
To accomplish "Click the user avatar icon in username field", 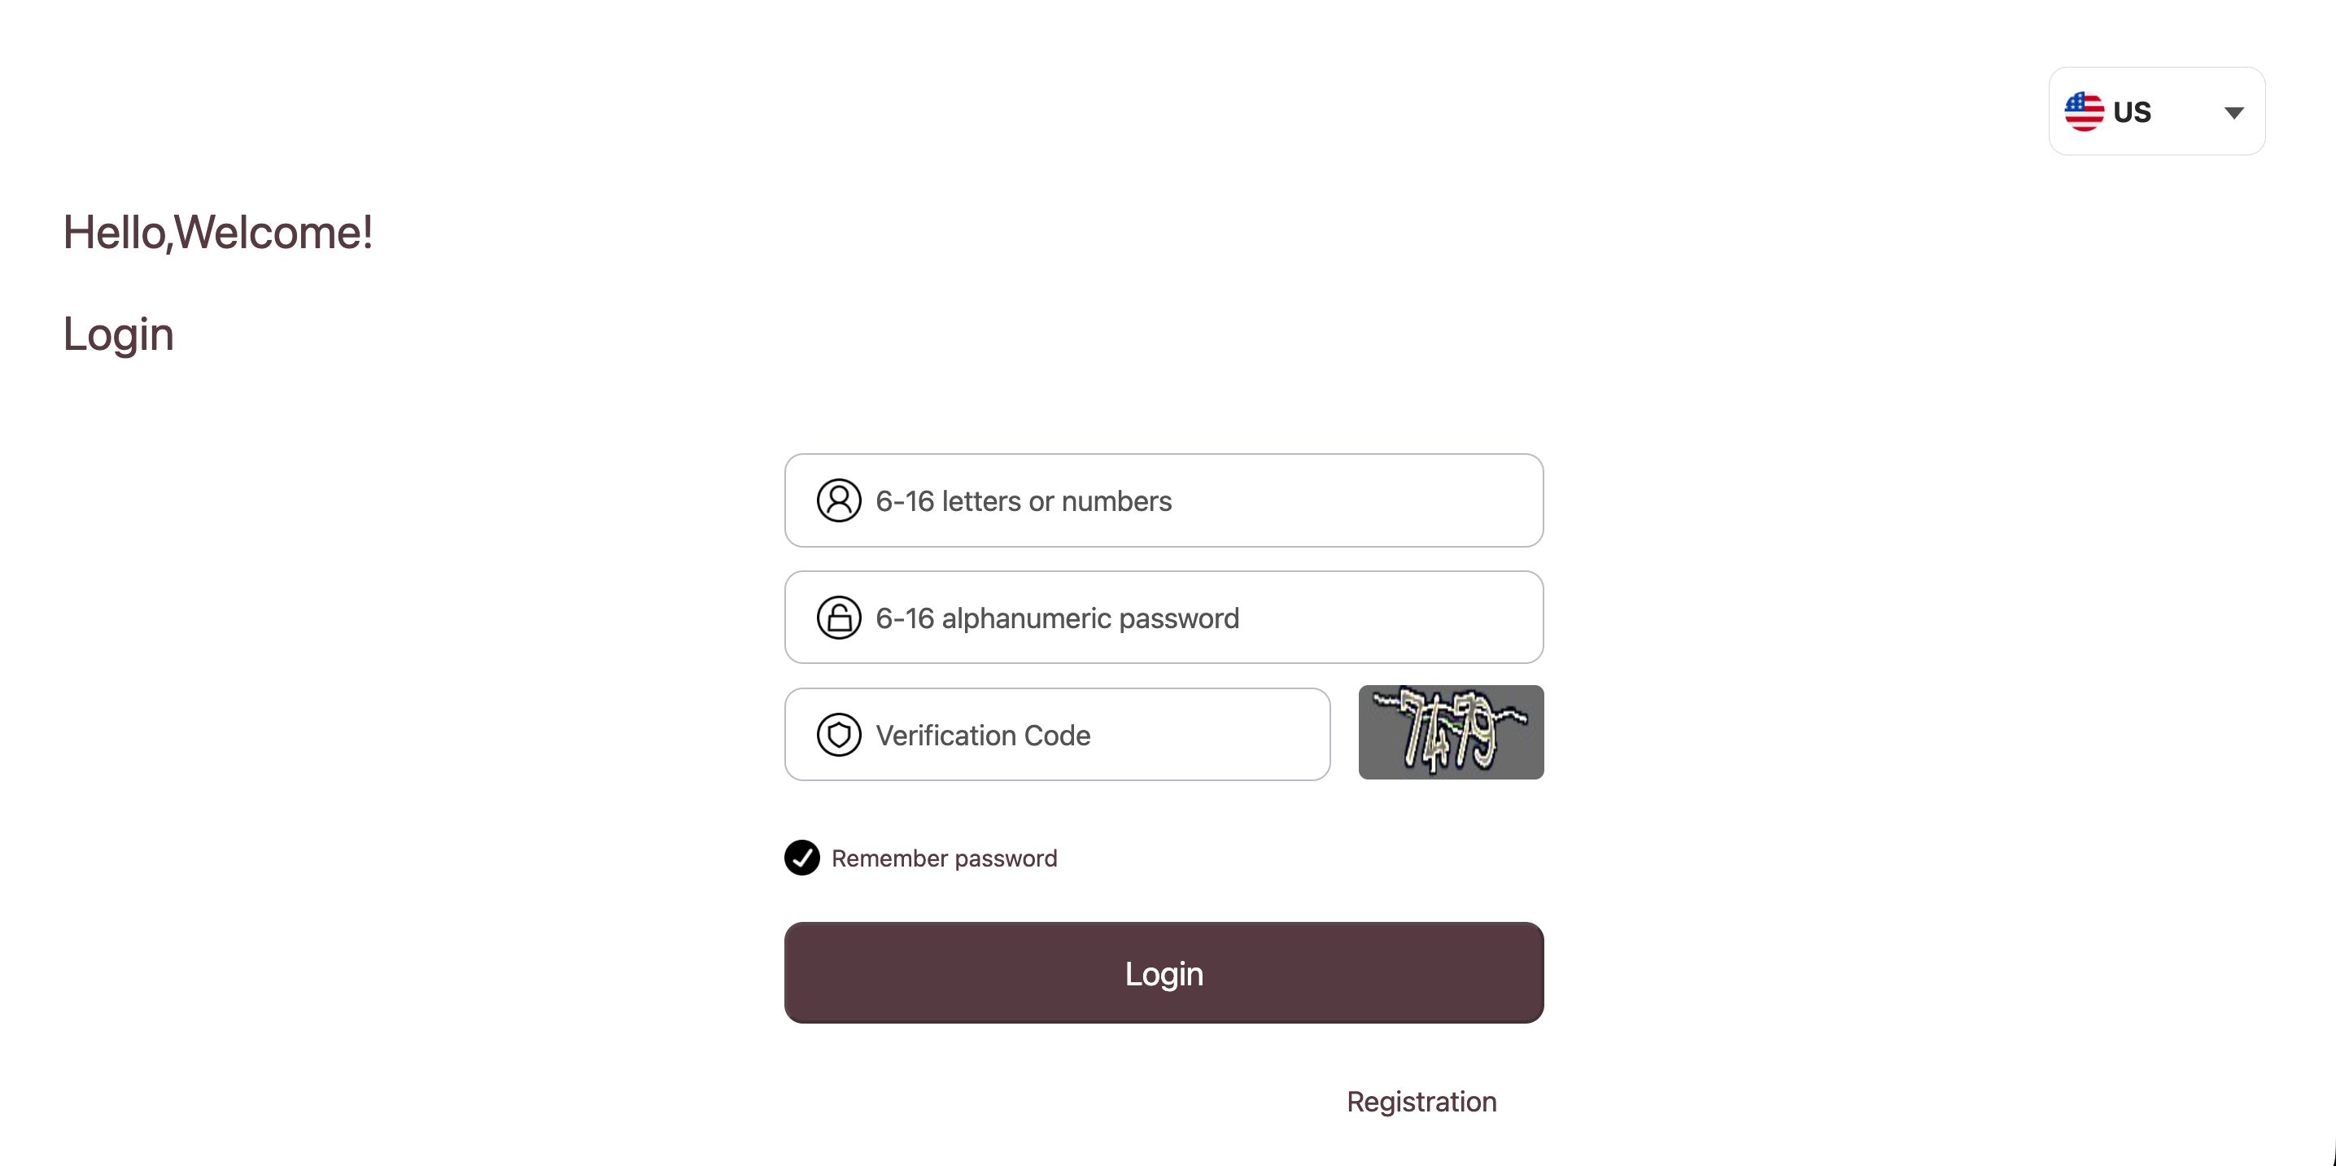I will (x=839, y=500).
